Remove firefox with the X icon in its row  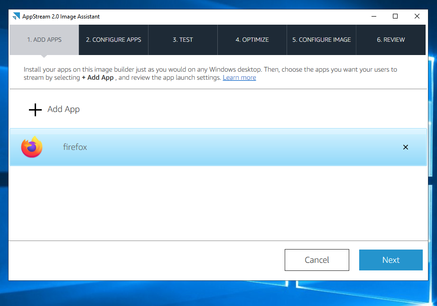point(406,147)
